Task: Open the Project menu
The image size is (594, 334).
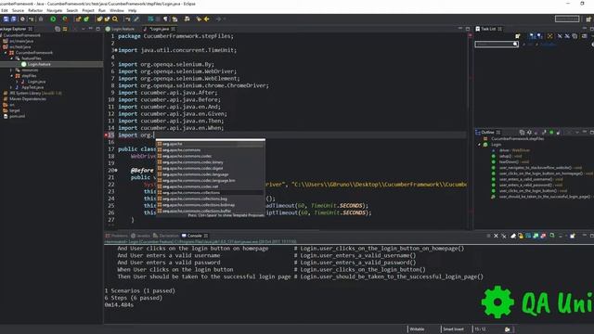Action: (x=88, y=10)
